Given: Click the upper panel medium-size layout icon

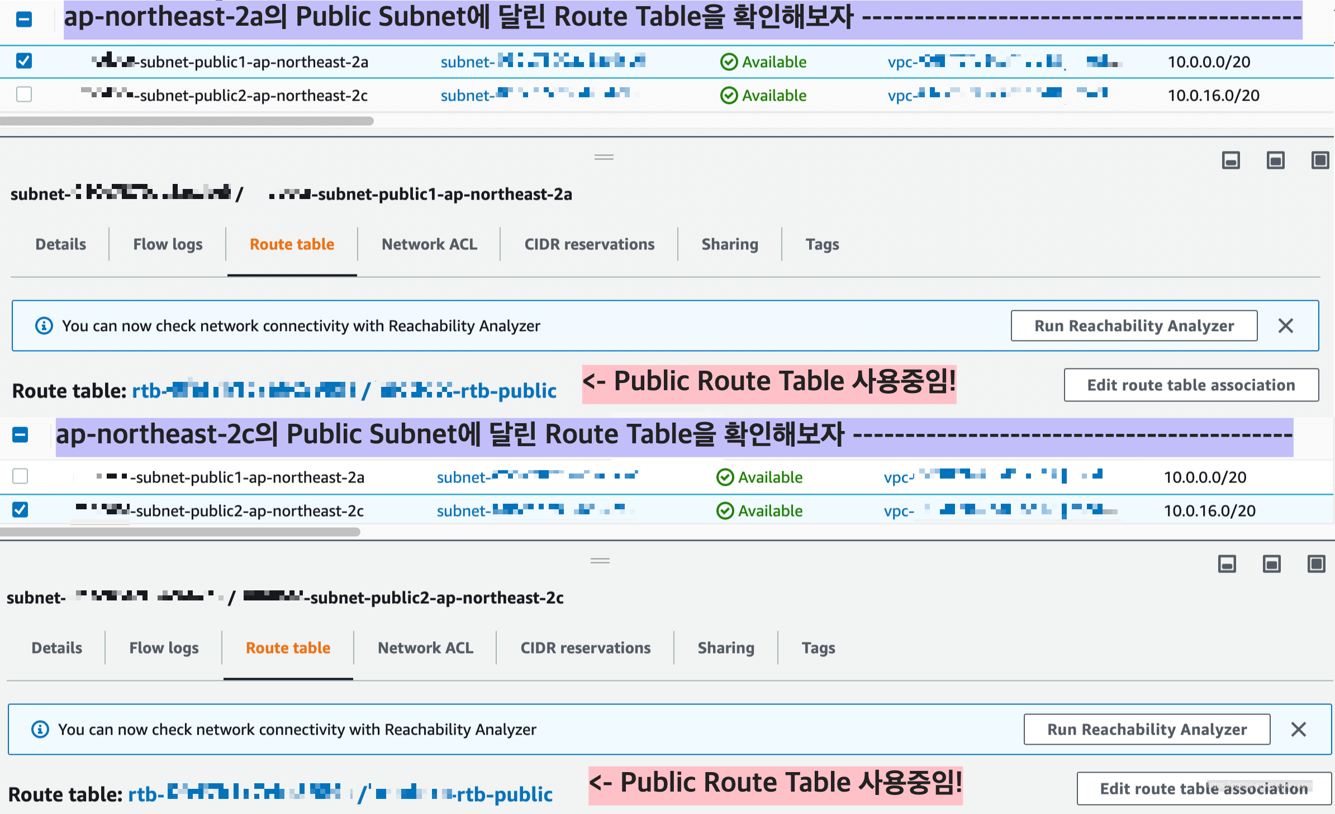Looking at the screenshot, I should (1275, 160).
